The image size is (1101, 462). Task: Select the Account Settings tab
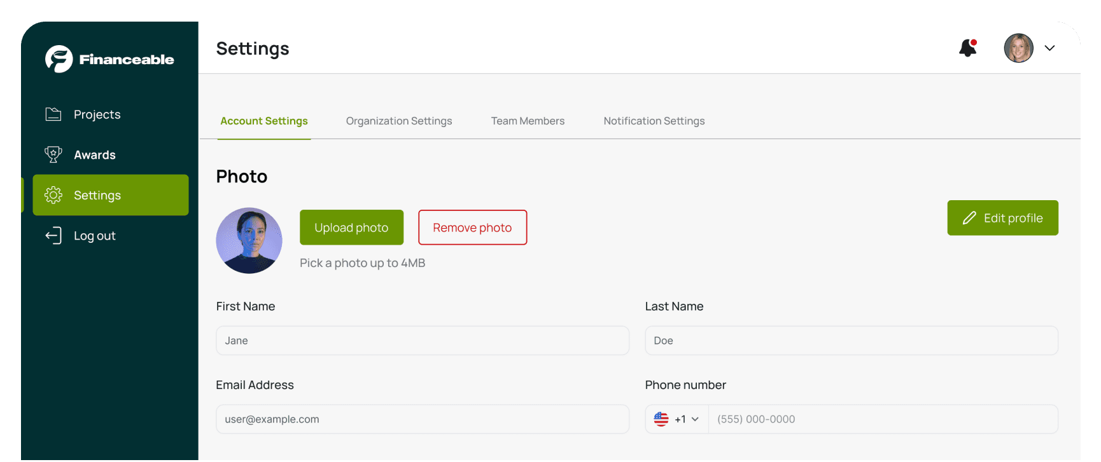point(264,121)
